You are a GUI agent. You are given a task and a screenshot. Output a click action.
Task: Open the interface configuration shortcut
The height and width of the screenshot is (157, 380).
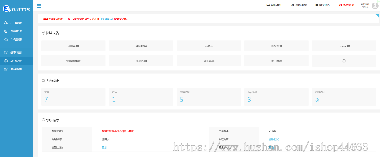pos(277,61)
